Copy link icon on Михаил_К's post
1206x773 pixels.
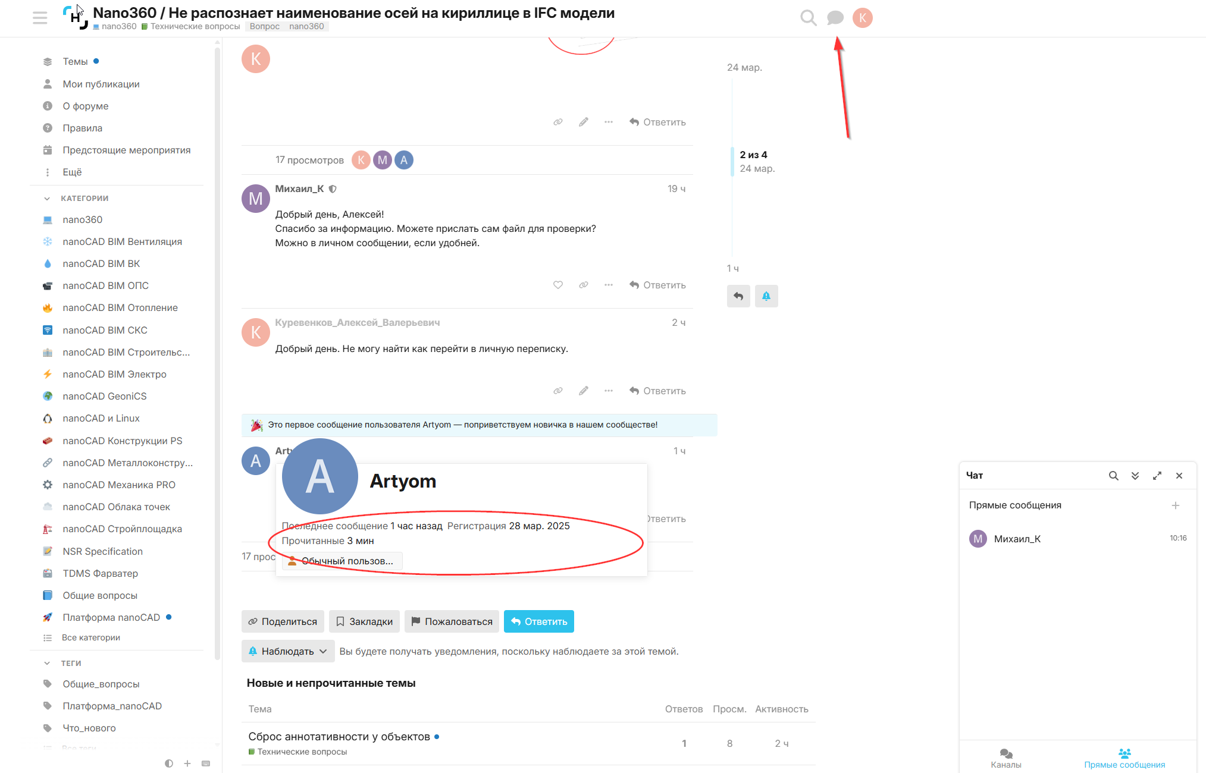pyautogui.click(x=584, y=285)
